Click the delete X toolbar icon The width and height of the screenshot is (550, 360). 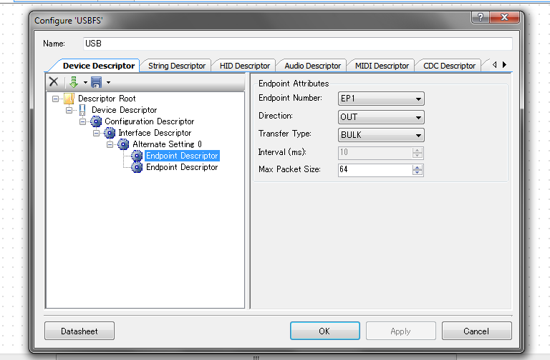click(54, 82)
